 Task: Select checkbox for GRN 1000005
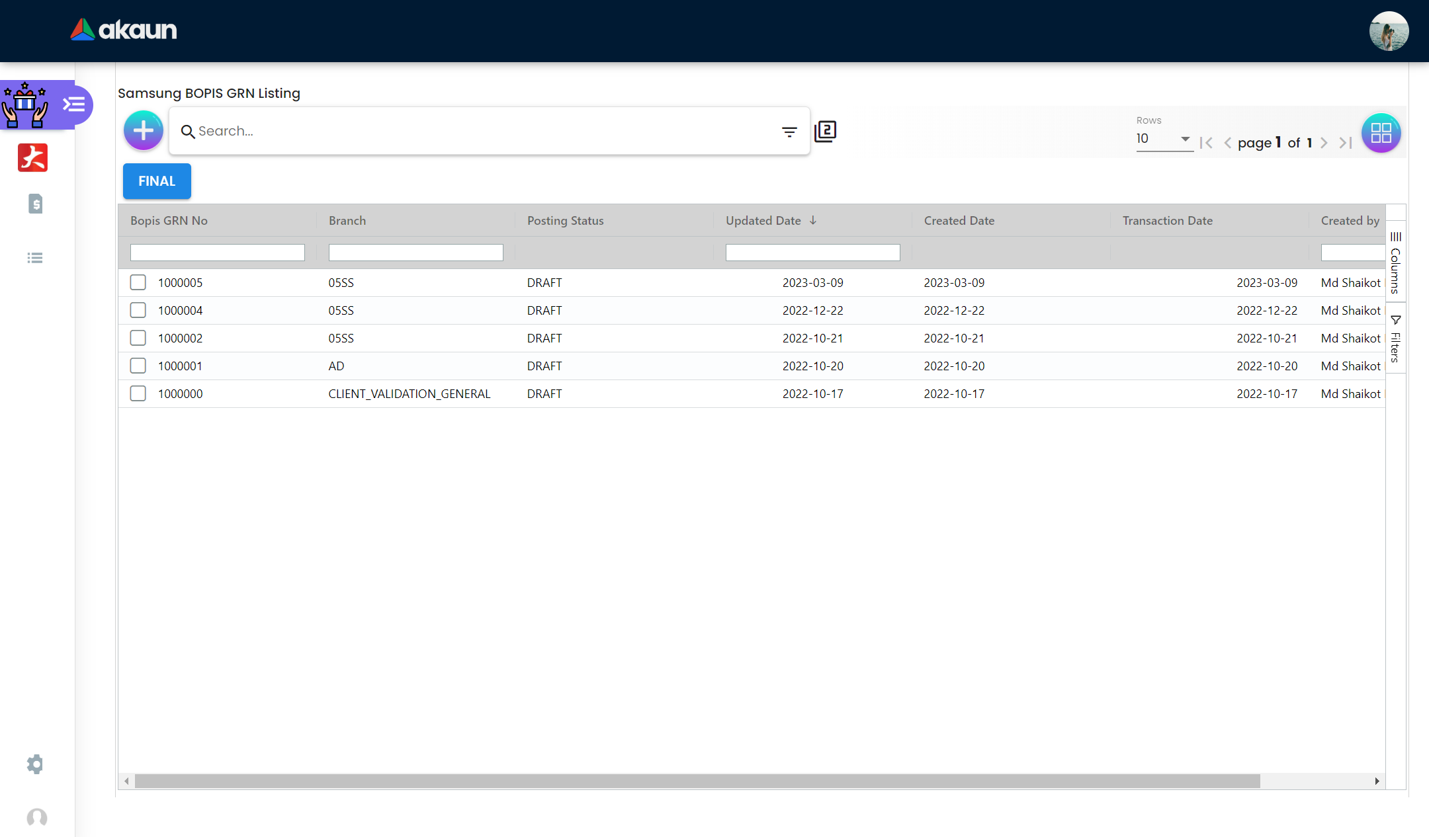point(138,282)
